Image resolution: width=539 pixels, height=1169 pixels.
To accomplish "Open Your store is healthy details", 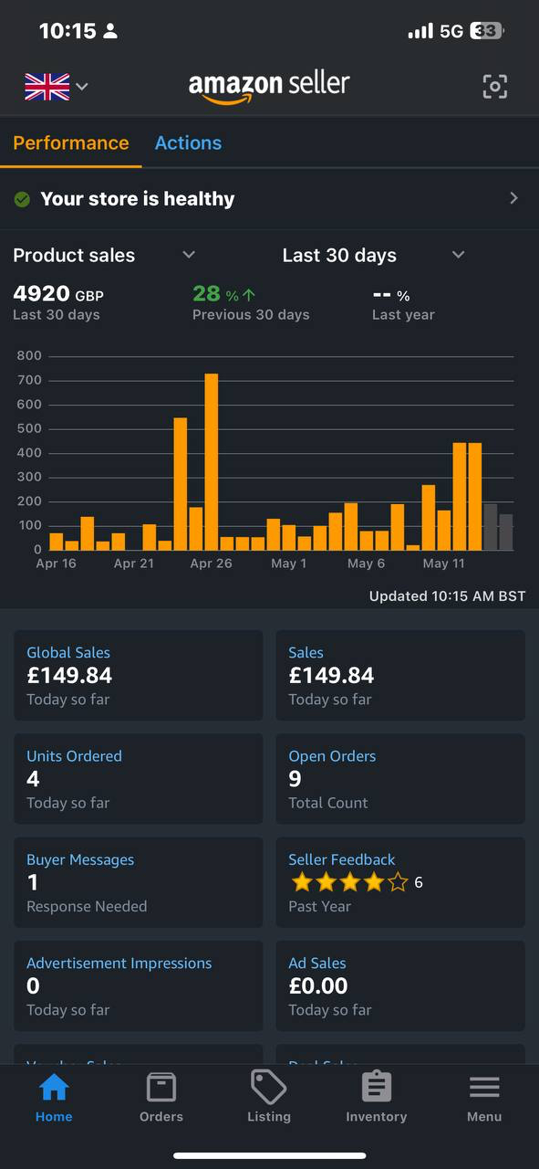I will [x=513, y=197].
